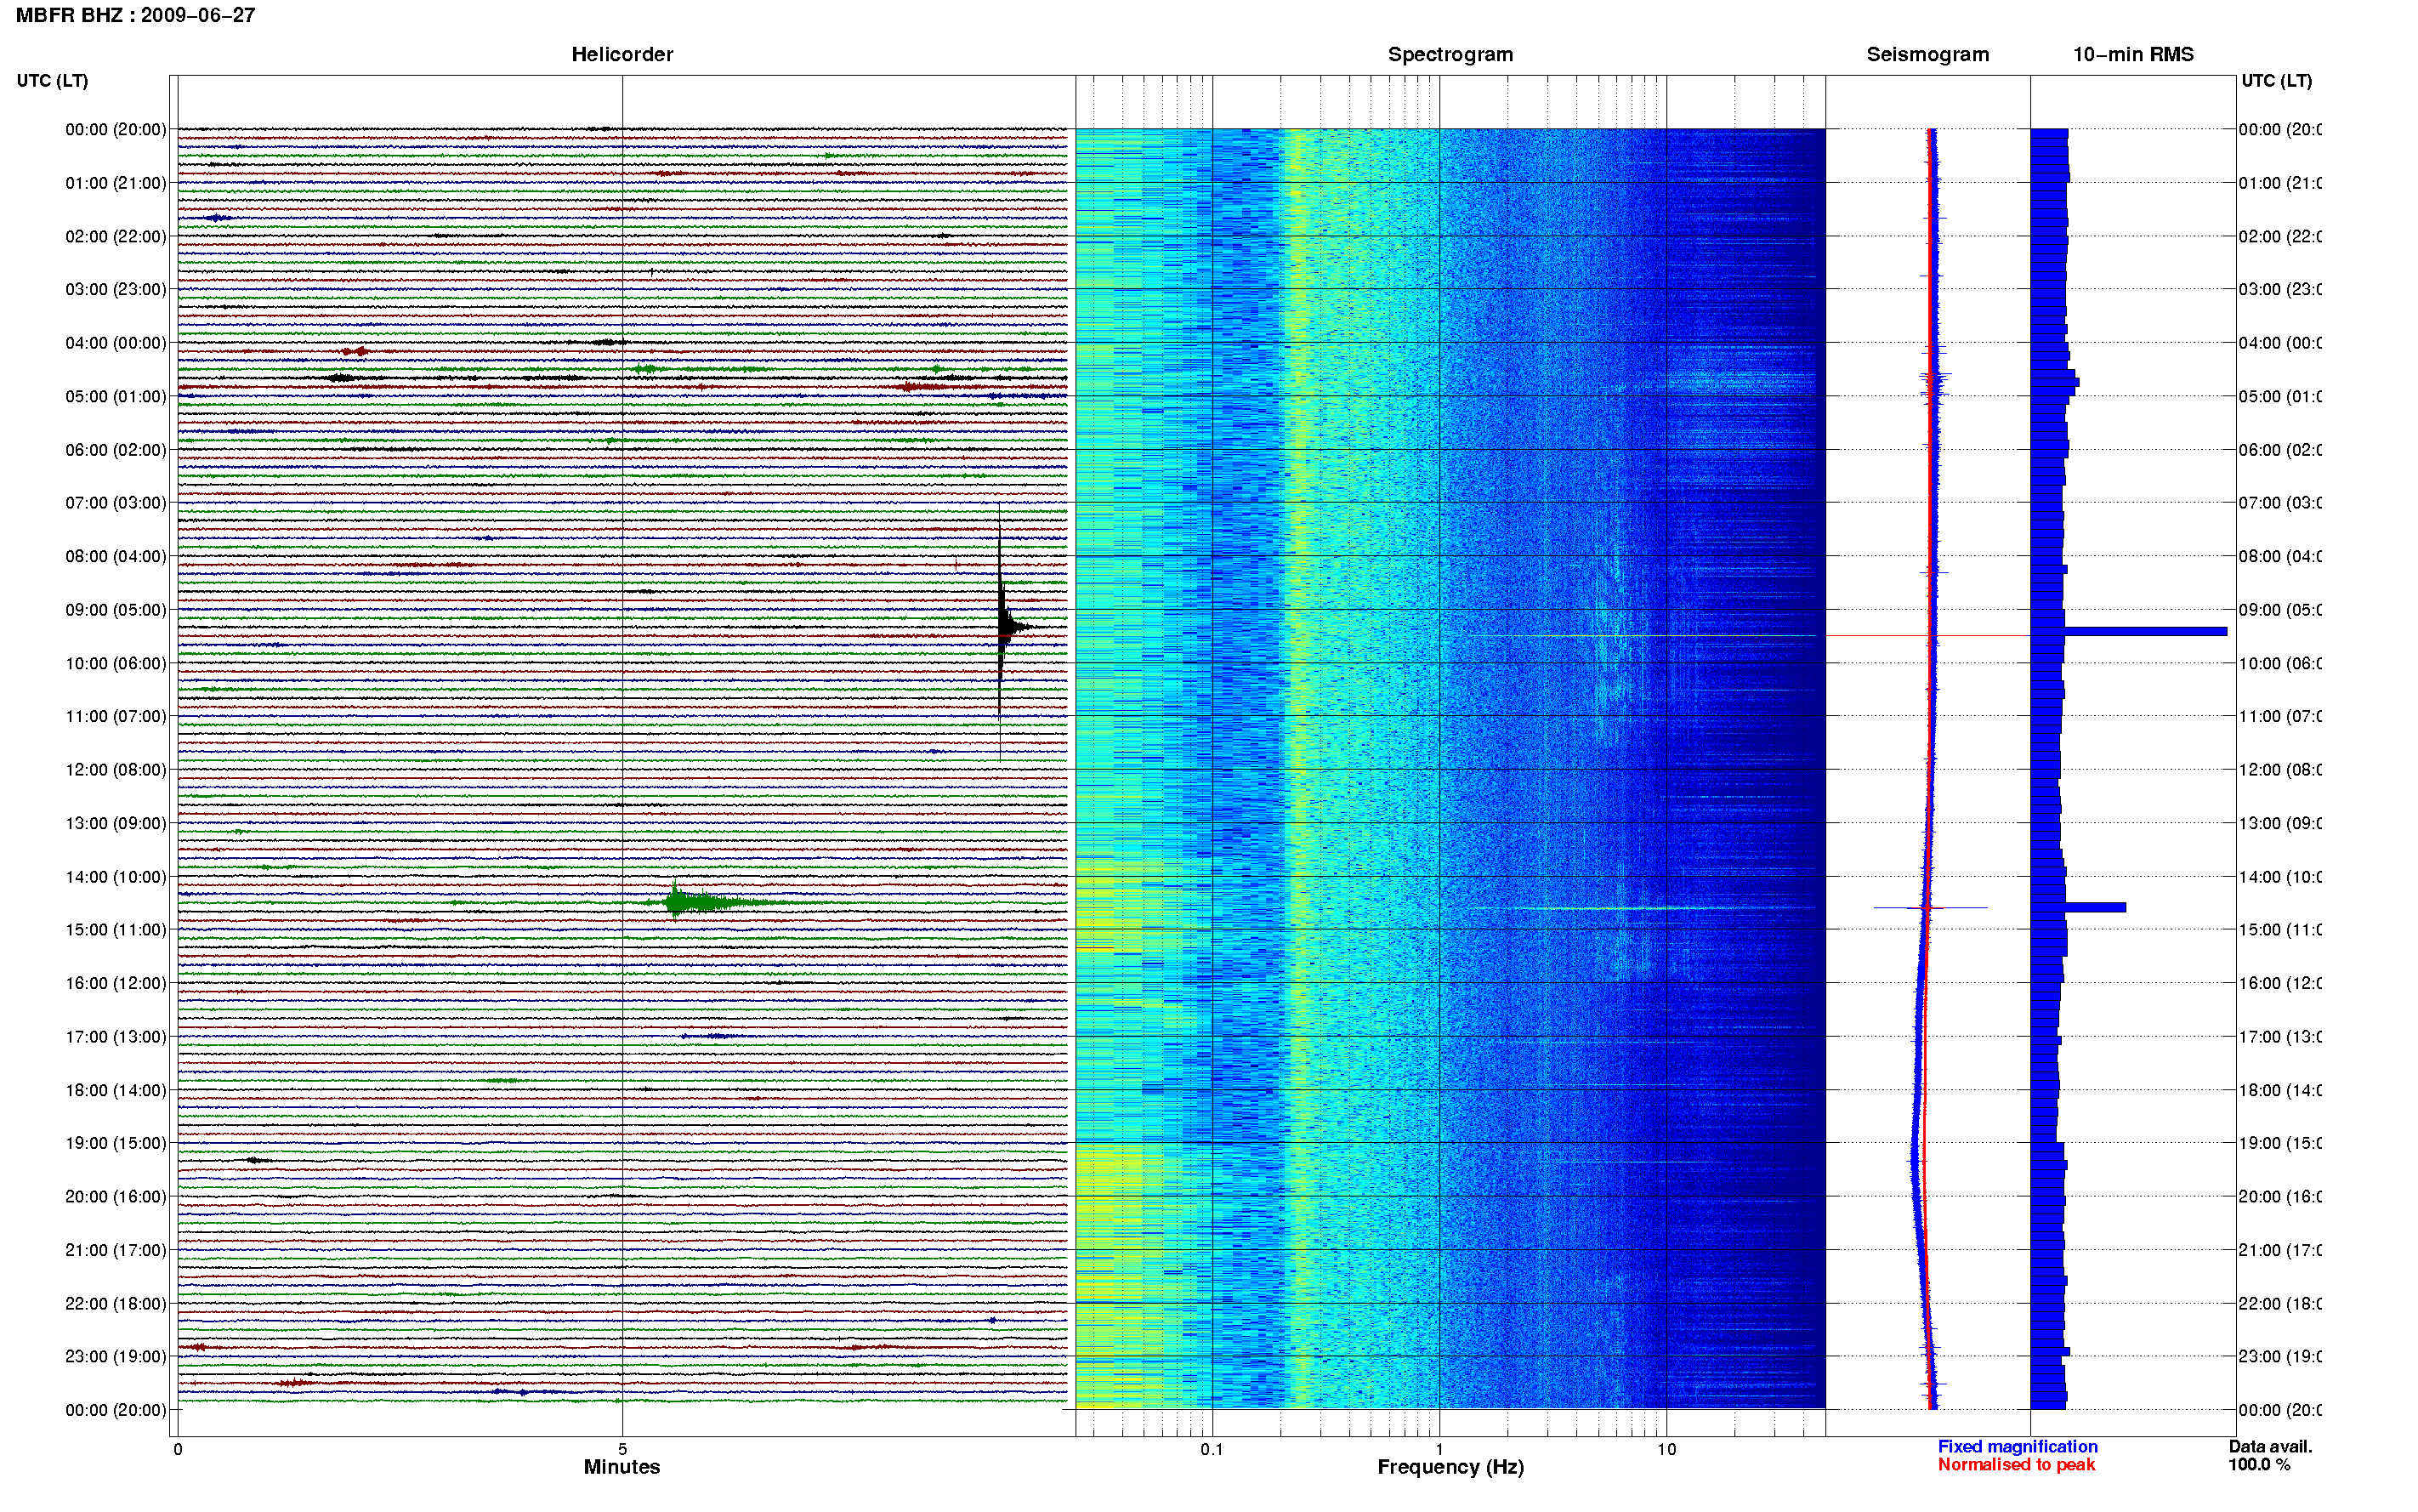
Task: Click the left '05:00 (01:00)' time label
Action: 116,396
